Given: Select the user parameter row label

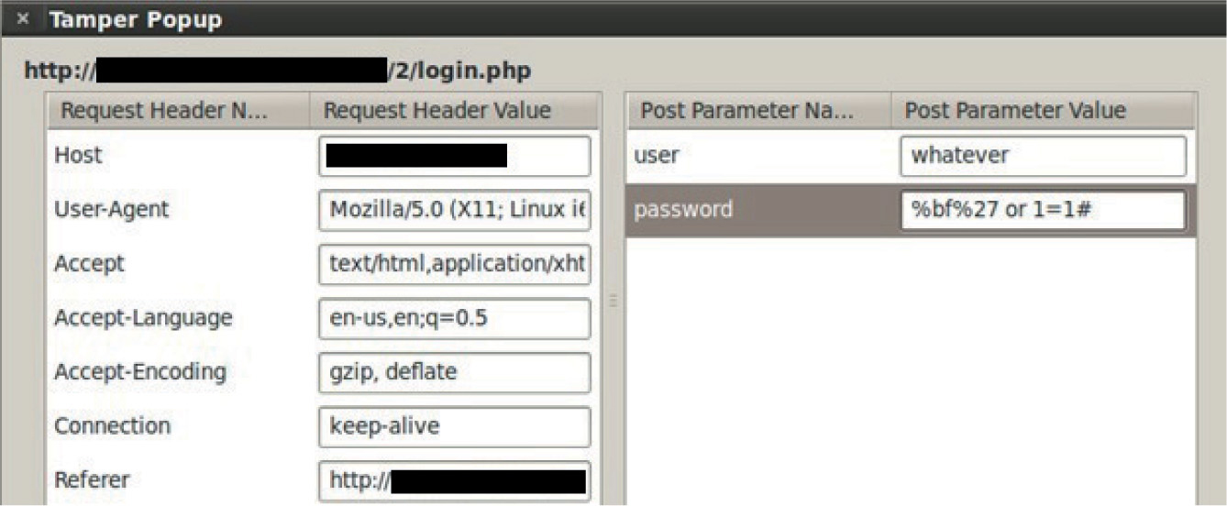Looking at the screenshot, I should 657,156.
